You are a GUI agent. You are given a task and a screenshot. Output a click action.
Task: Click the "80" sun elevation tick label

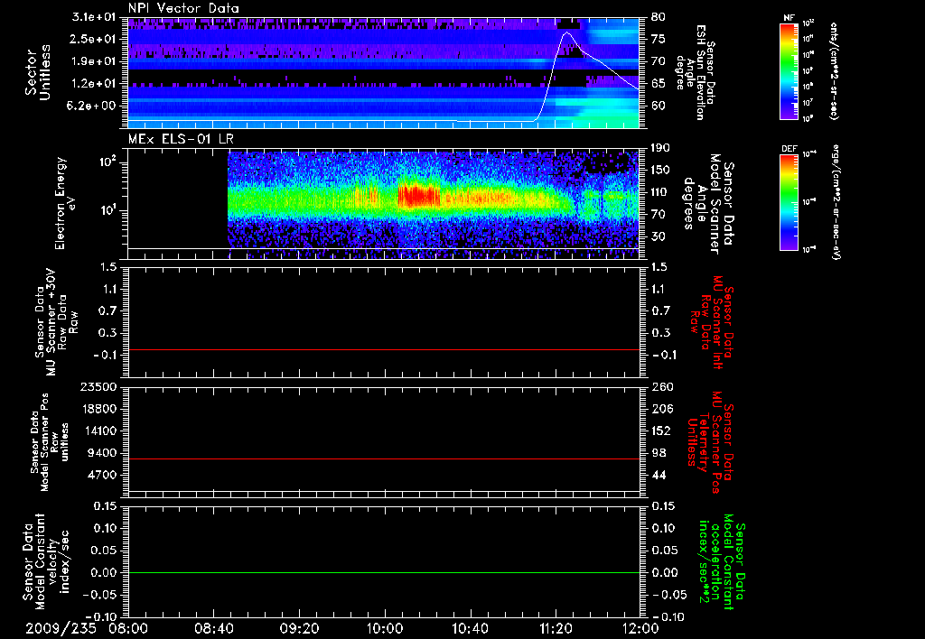pyautogui.click(x=659, y=17)
